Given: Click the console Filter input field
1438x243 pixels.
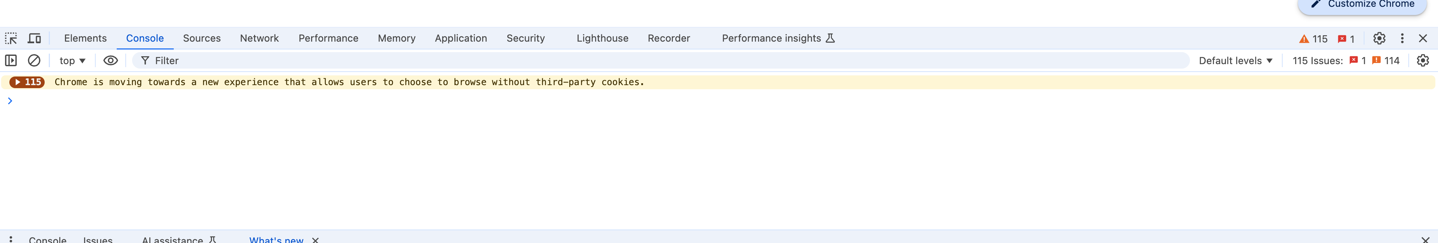Looking at the screenshot, I should click(661, 61).
